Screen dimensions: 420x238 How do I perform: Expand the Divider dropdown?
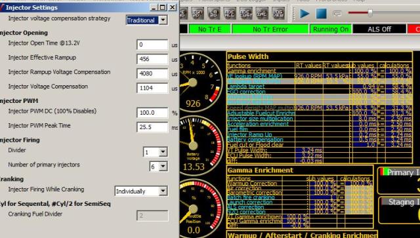[163, 152]
